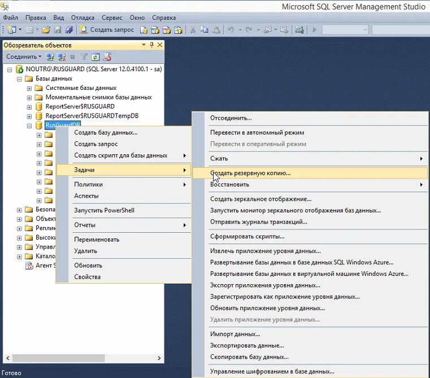Open the Отчеты submenu
Image resolution: width=430 pixels, height=378 pixels.
123,225
